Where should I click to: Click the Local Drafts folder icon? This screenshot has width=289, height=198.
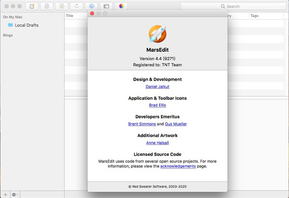11,25
